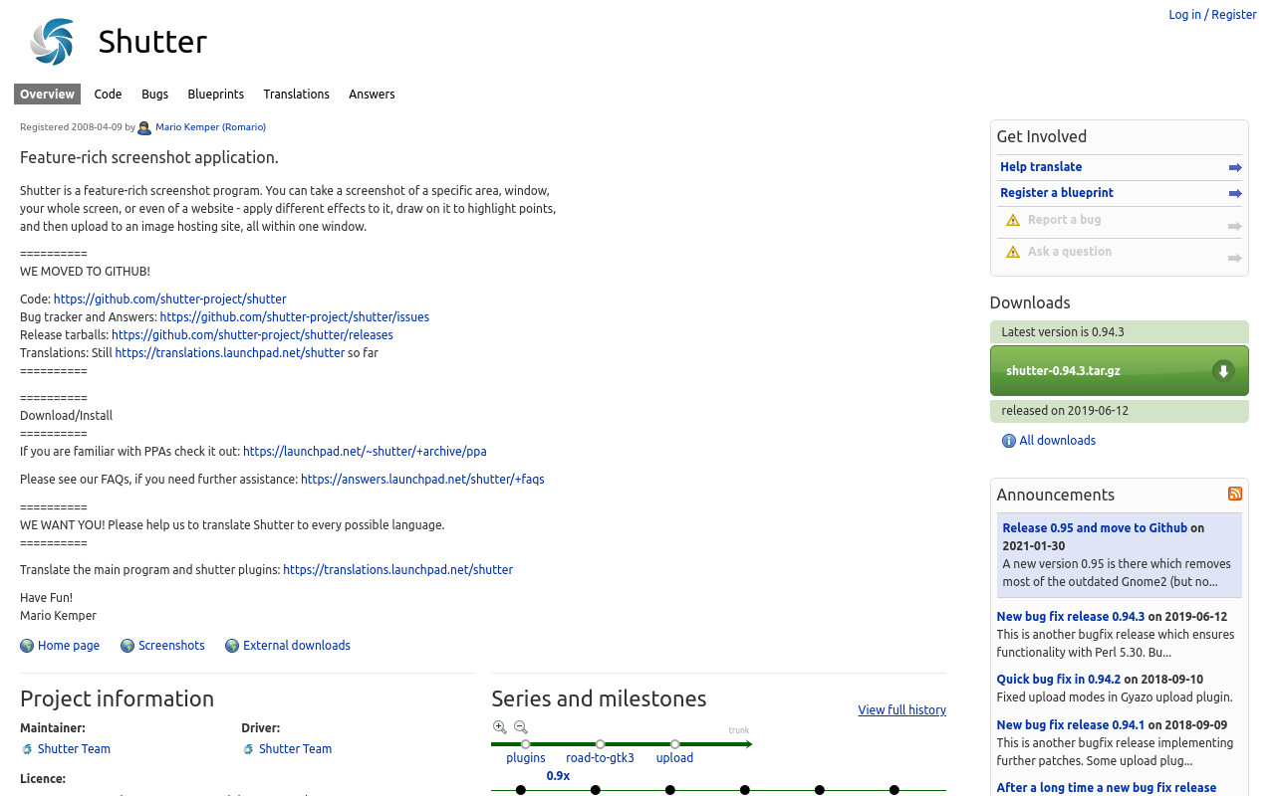Open the translations link after 'Translate the main program and shutter plugins'

coord(397,569)
